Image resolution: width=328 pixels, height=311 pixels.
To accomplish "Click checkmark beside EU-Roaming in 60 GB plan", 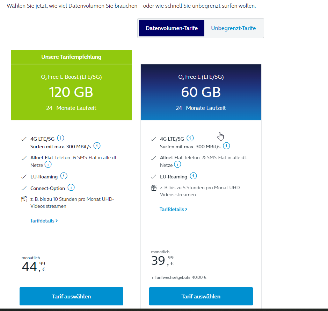I will (154, 177).
